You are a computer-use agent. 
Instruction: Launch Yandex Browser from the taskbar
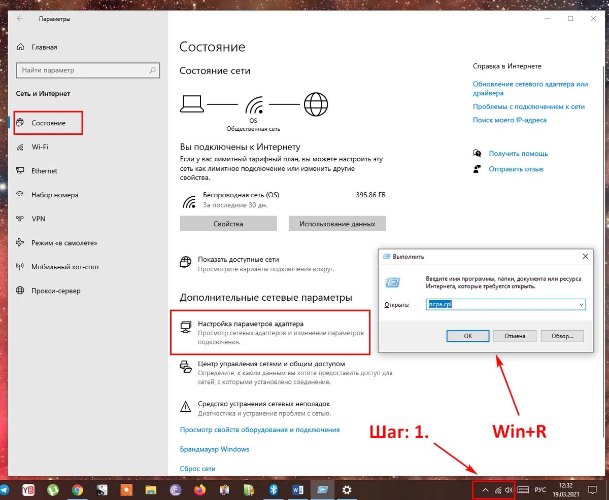point(29,490)
